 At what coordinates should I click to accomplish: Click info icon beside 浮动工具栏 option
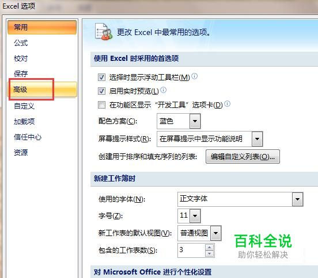coord(195,76)
